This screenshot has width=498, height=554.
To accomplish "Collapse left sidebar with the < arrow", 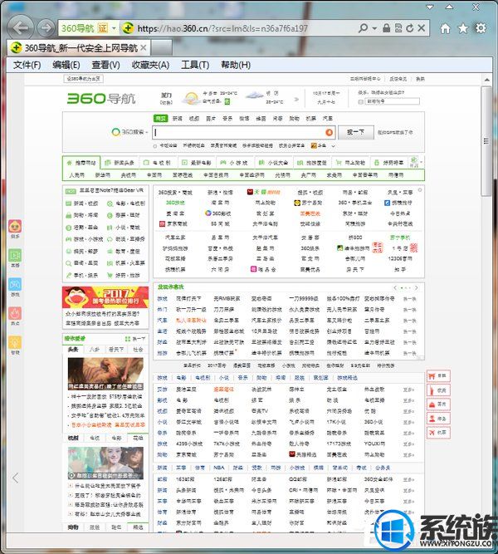I will coord(15,478).
